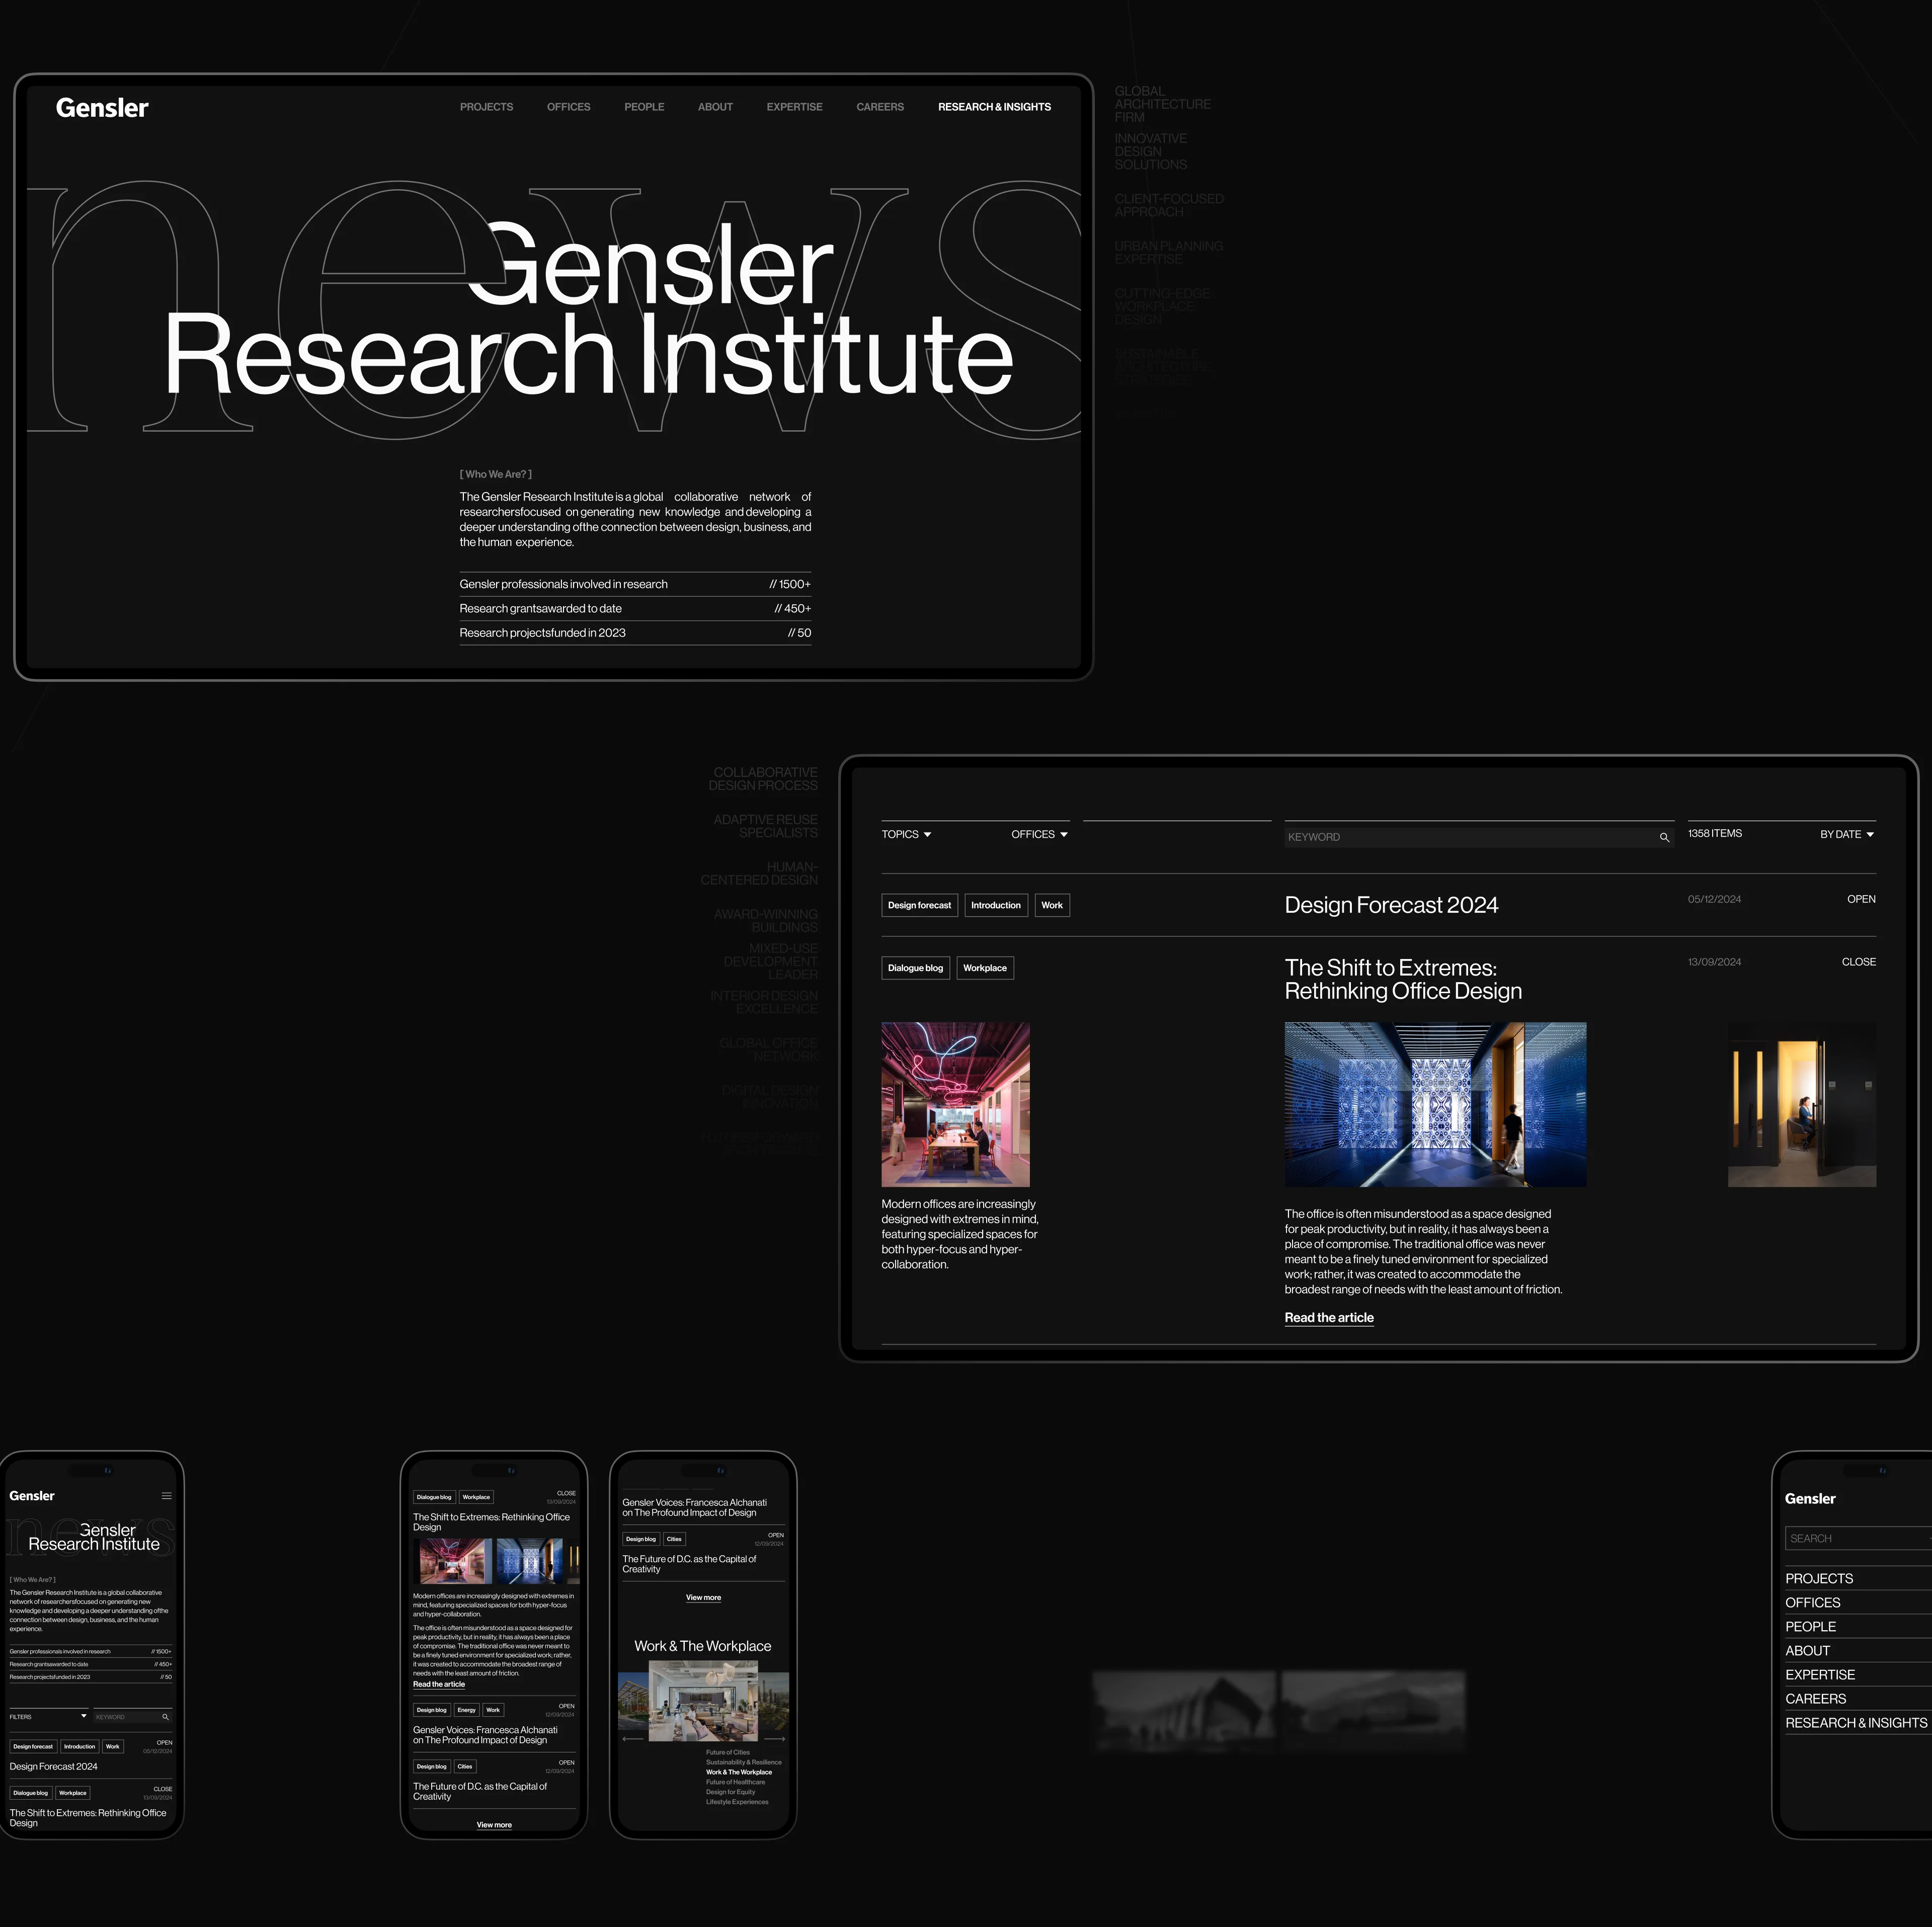
Task: Open ABOUT in the desktop navigation bar
Action: 715,107
